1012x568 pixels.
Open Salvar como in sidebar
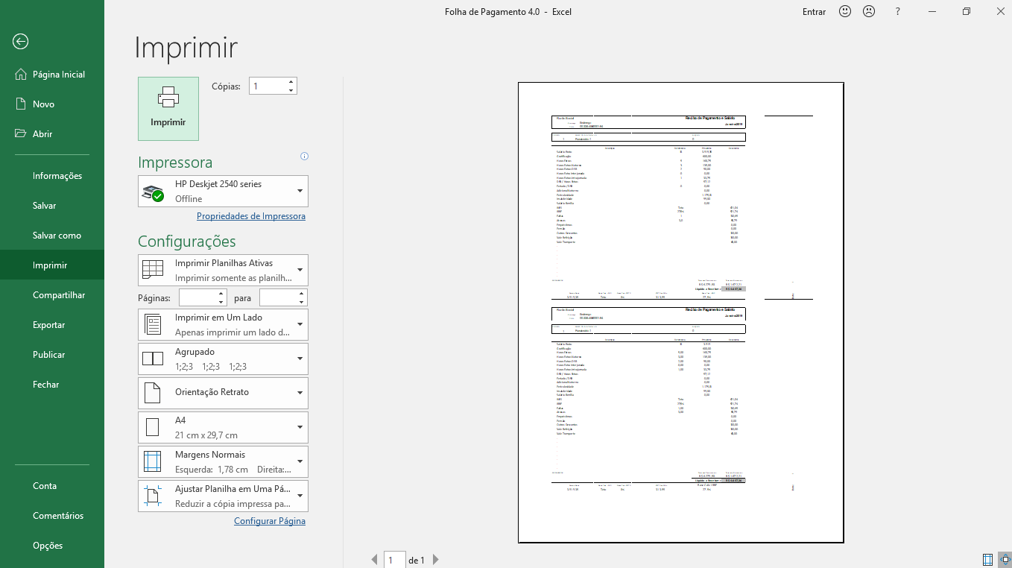click(x=57, y=236)
